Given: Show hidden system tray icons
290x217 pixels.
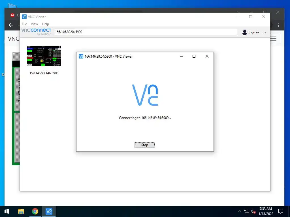Looking at the screenshot, I should (240, 211).
